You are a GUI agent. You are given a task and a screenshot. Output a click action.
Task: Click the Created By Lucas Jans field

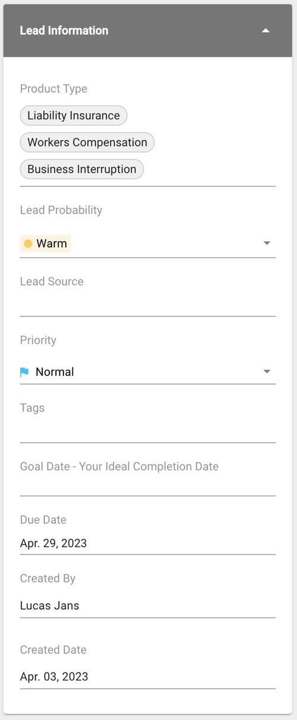[x=148, y=606]
